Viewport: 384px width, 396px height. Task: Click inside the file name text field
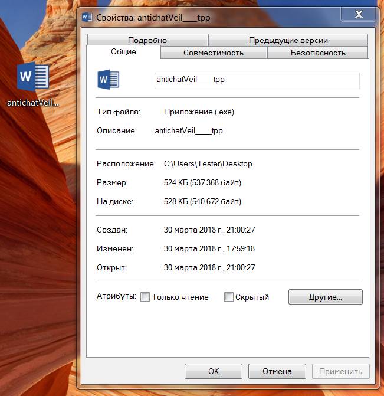pyautogui.click(x=257, y=80)
